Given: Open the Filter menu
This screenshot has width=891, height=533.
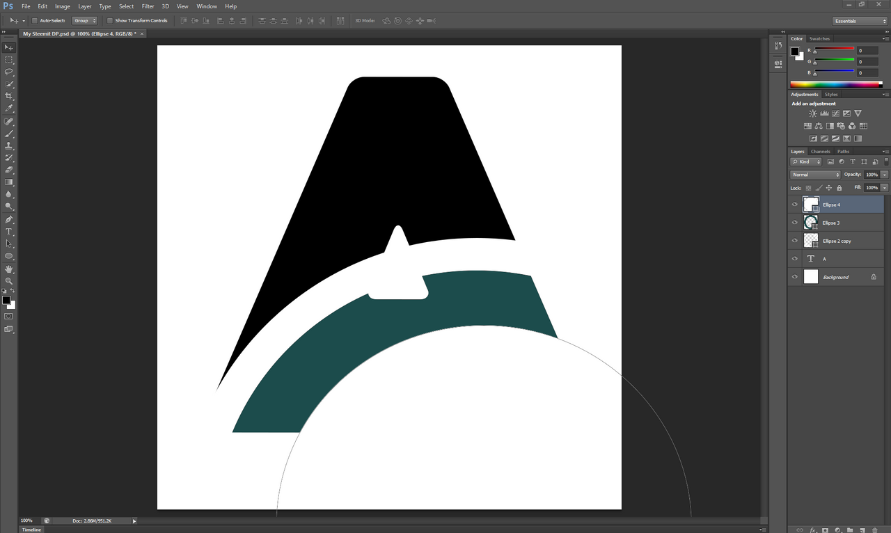Looking at the screenshot, I should (148, 6).
